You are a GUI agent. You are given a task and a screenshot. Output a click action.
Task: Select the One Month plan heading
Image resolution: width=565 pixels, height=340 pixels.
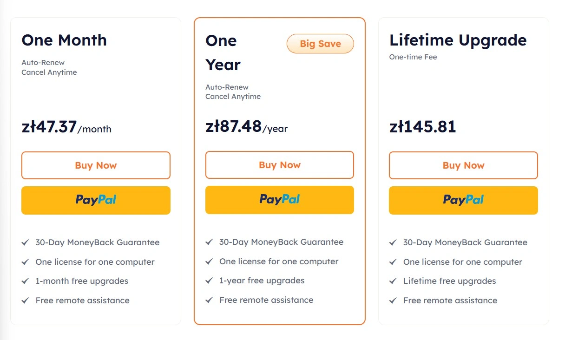click(64, 40)
